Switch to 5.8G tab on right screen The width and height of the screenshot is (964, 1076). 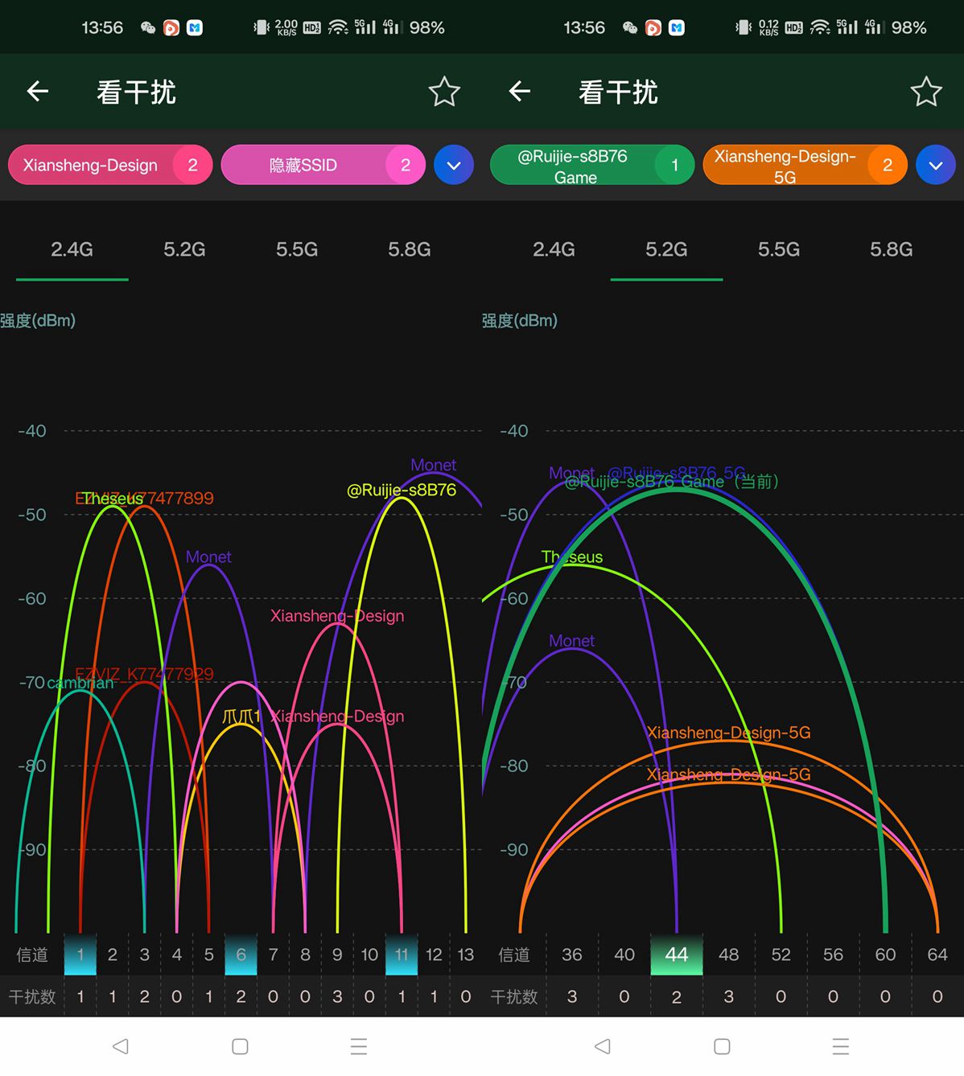(x=891, y=249)
